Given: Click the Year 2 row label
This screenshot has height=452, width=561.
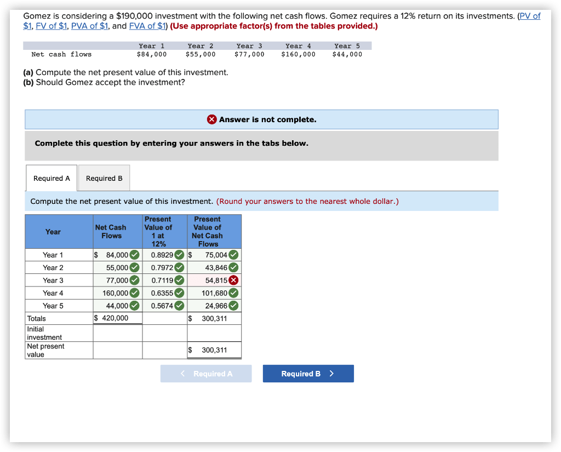Looking at the screenshot, I should point(53,268).
